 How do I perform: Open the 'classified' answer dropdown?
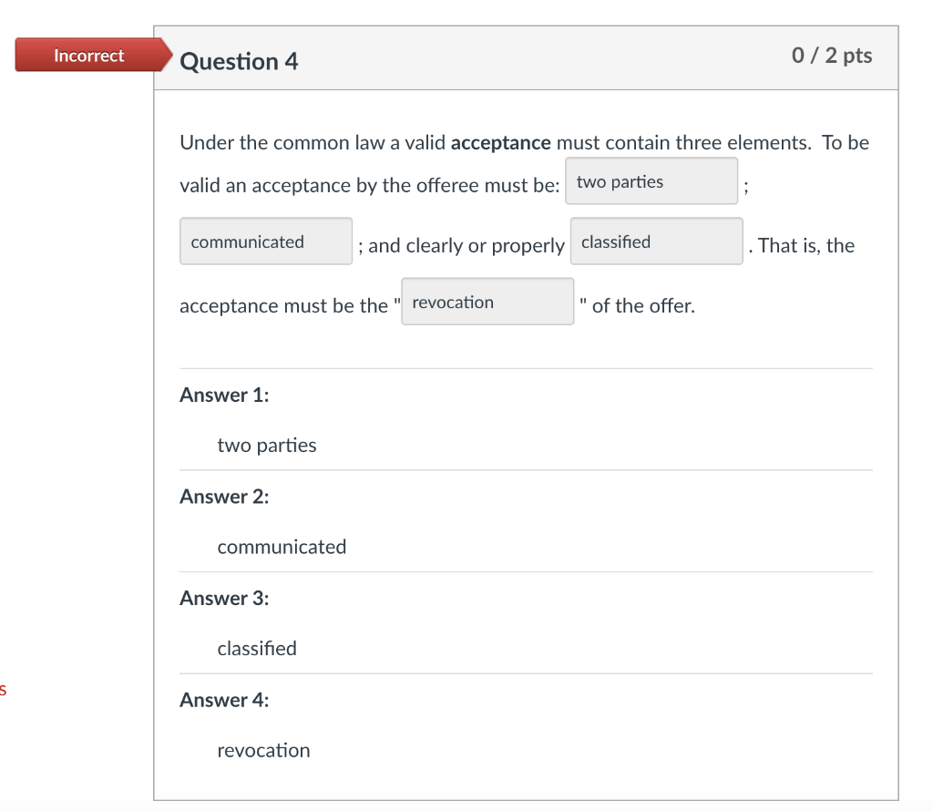tap(656, 241)
